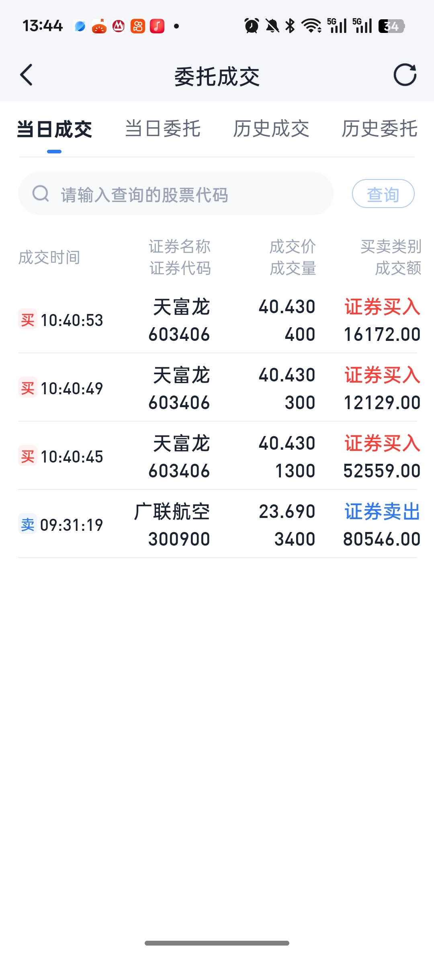Viewport: 434px width, 954px height.
Task: Switch to the 当日委托 tab
Action: (x=163, y=129)
